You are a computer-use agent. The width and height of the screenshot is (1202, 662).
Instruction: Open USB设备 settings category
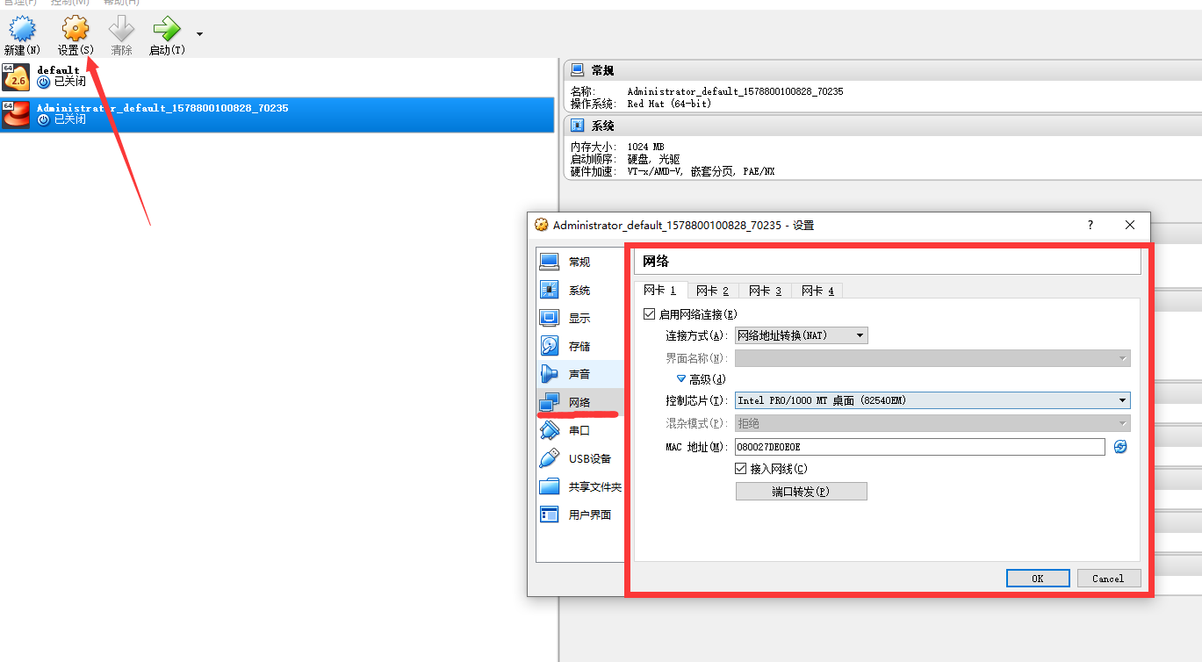coord(589,458)
